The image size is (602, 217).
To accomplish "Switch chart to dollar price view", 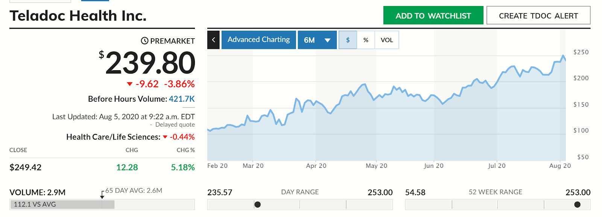I will (348, 40).
